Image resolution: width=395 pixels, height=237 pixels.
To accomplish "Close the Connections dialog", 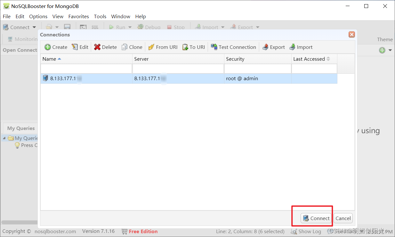I will (352, 34).
